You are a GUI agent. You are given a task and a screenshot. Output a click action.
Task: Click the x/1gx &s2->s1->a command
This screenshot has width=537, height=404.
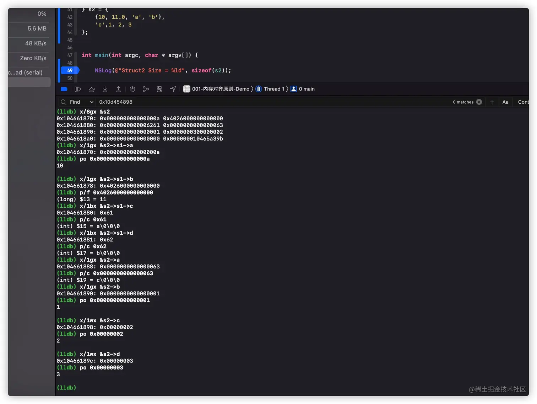pyautogui.click(x=95, y=146)
